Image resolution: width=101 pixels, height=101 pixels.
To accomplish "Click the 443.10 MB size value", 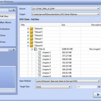I will coord(67,66).
